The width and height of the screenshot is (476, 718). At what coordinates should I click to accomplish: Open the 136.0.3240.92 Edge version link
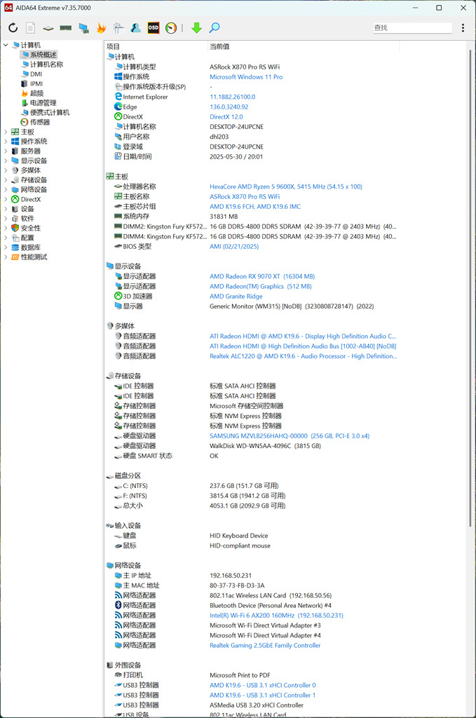pyautogui.click(x=229, y=107)
